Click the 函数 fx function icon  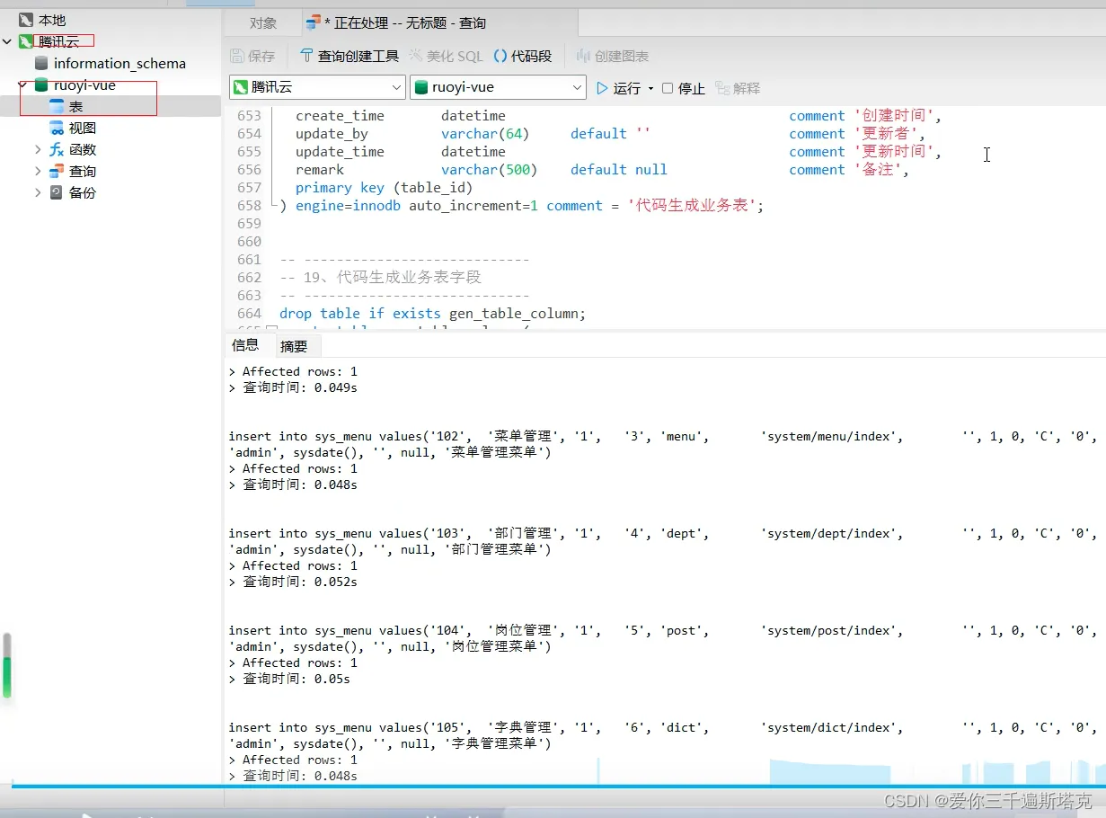click(57, 149)
